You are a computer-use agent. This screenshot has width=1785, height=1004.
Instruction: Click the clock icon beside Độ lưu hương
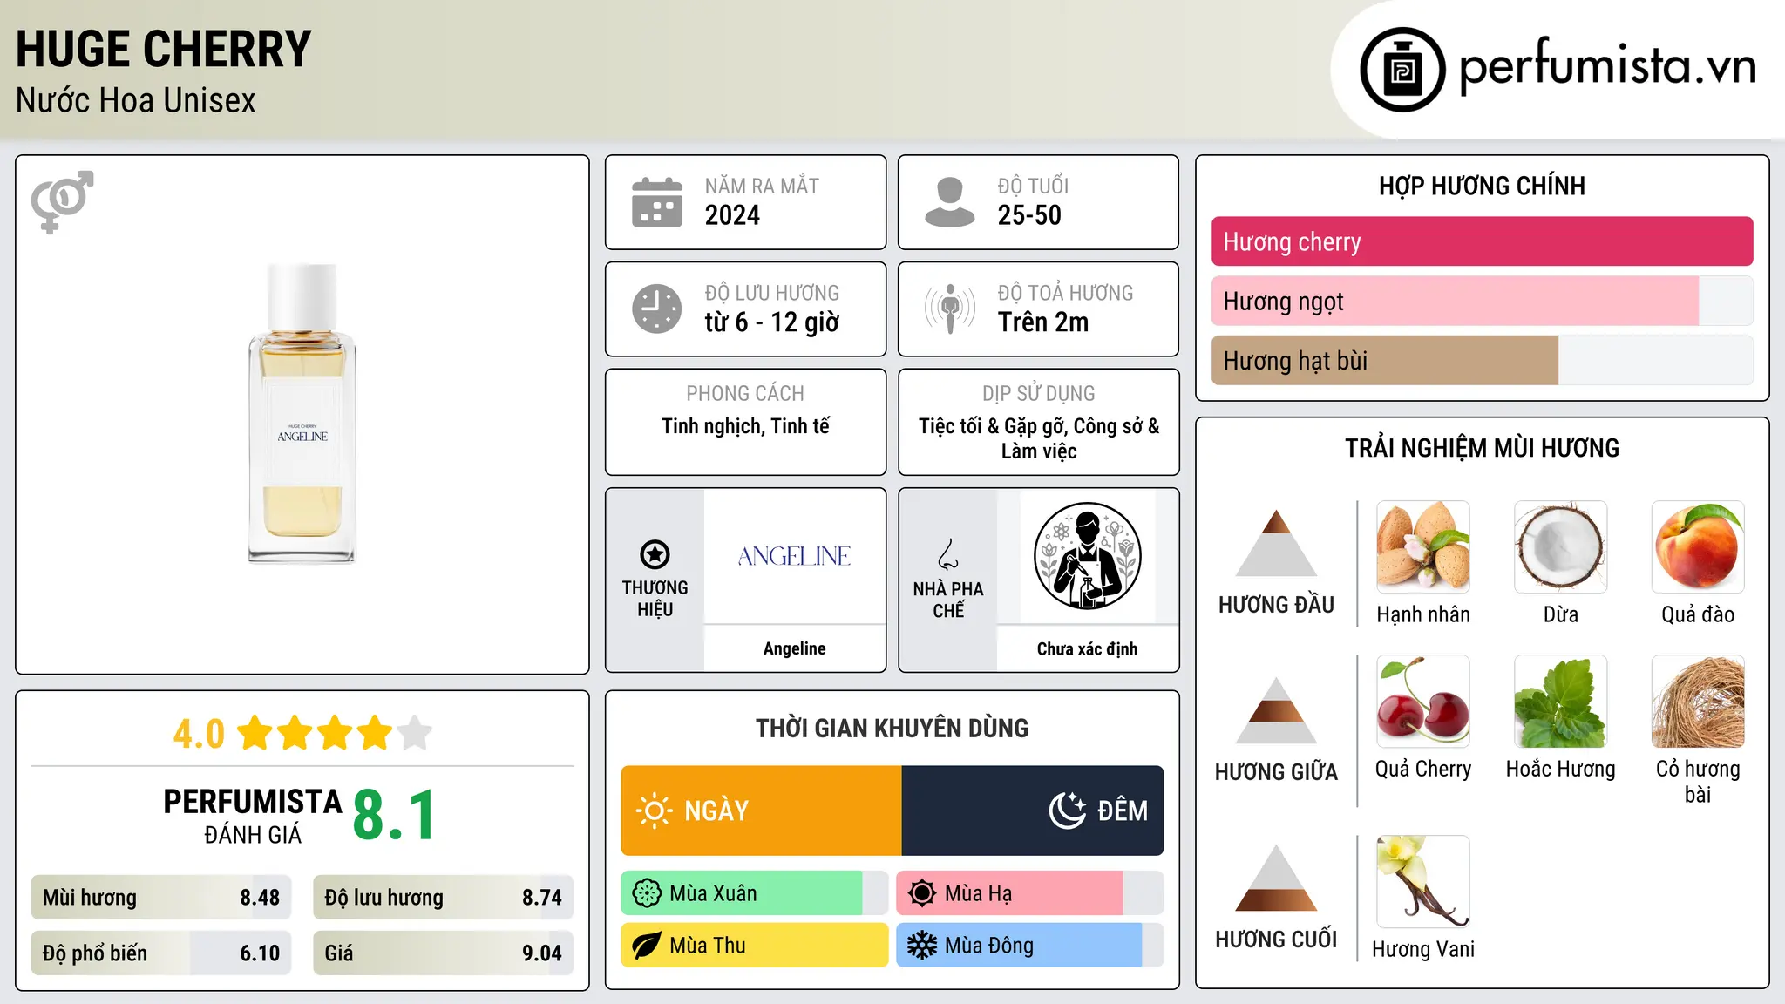[x=656, y=309]
